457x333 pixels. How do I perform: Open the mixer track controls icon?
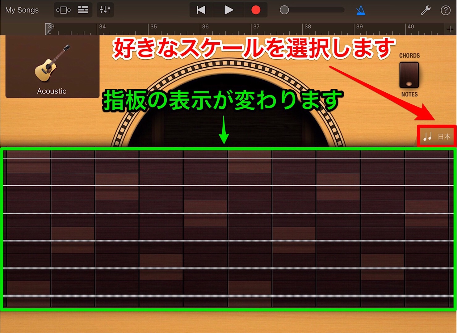105,10
